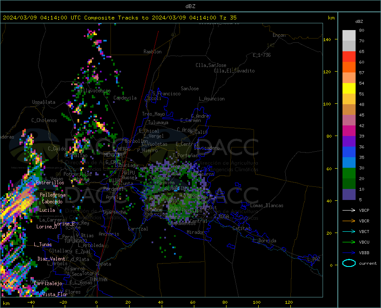Click the 'Cabecedo' map label
The height and width of the screenshot is (308, 381).
coord(52,202)
